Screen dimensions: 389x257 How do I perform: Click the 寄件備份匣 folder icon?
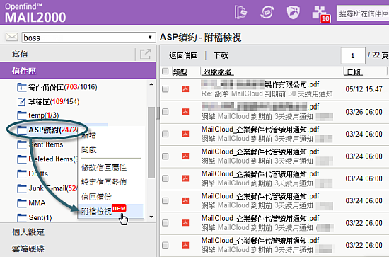coord(22,87)
